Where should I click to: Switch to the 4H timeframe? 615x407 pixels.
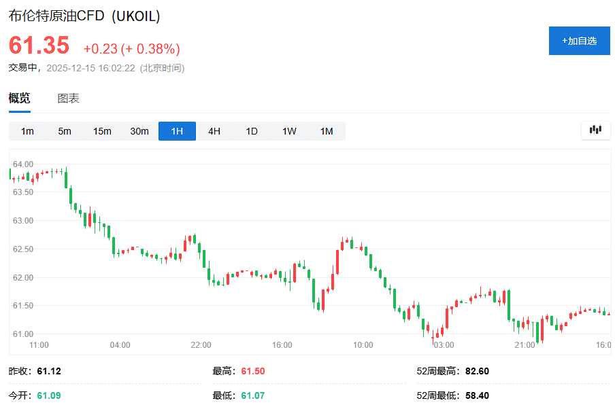coord(213,131)
